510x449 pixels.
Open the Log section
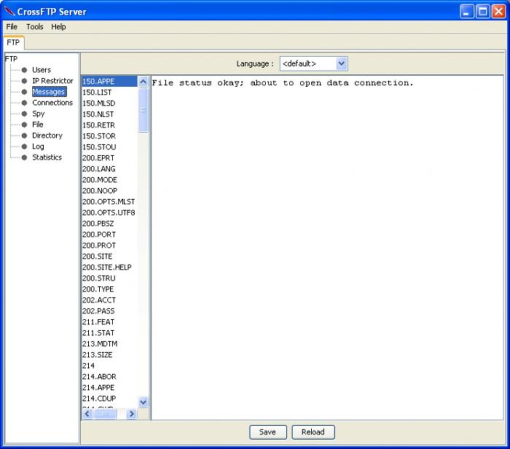click(37, 146)
